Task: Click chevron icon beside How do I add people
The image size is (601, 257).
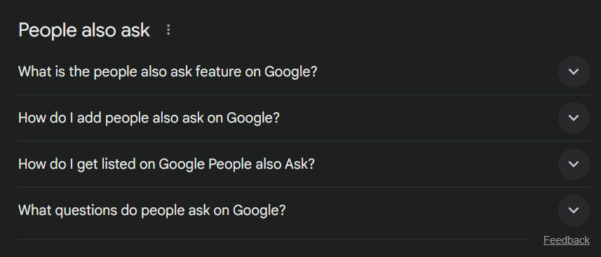Action: pos(574,118)
